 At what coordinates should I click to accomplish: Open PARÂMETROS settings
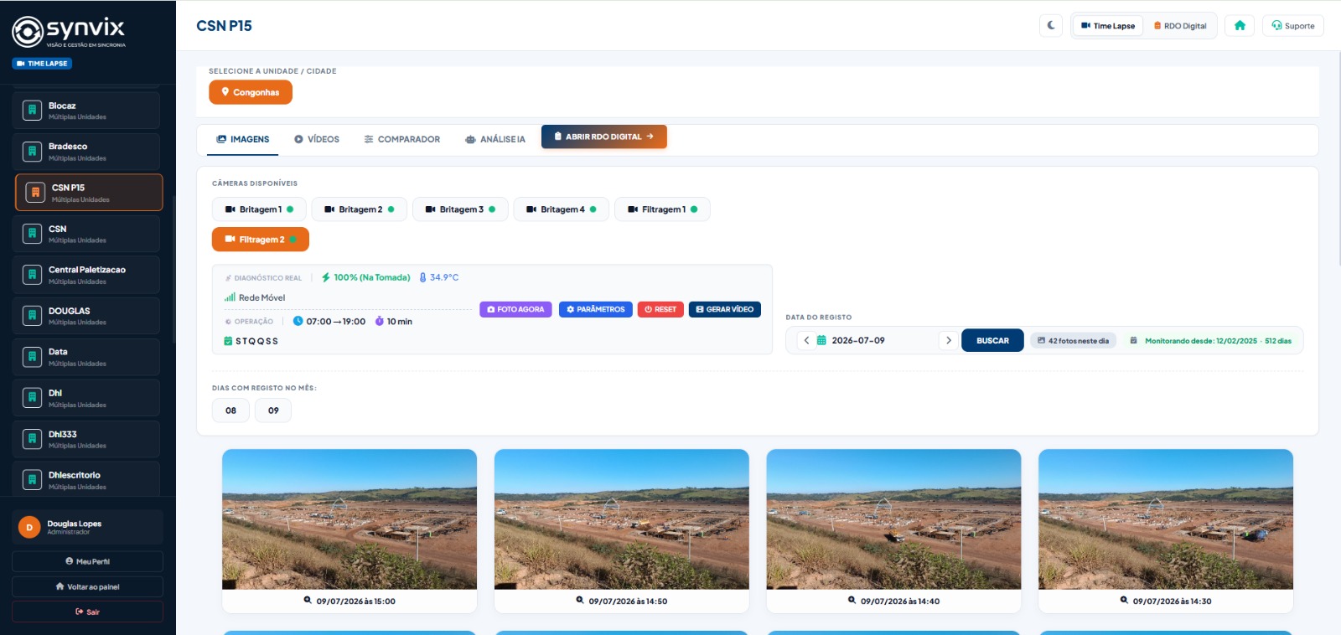[596, 309]
